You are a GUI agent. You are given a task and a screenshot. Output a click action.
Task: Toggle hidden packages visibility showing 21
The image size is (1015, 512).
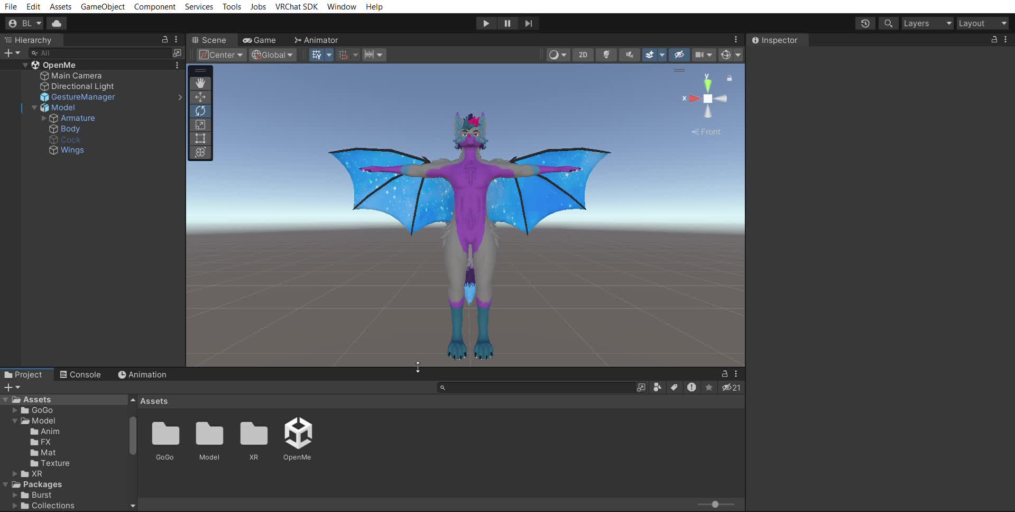[x=732, y=387]
